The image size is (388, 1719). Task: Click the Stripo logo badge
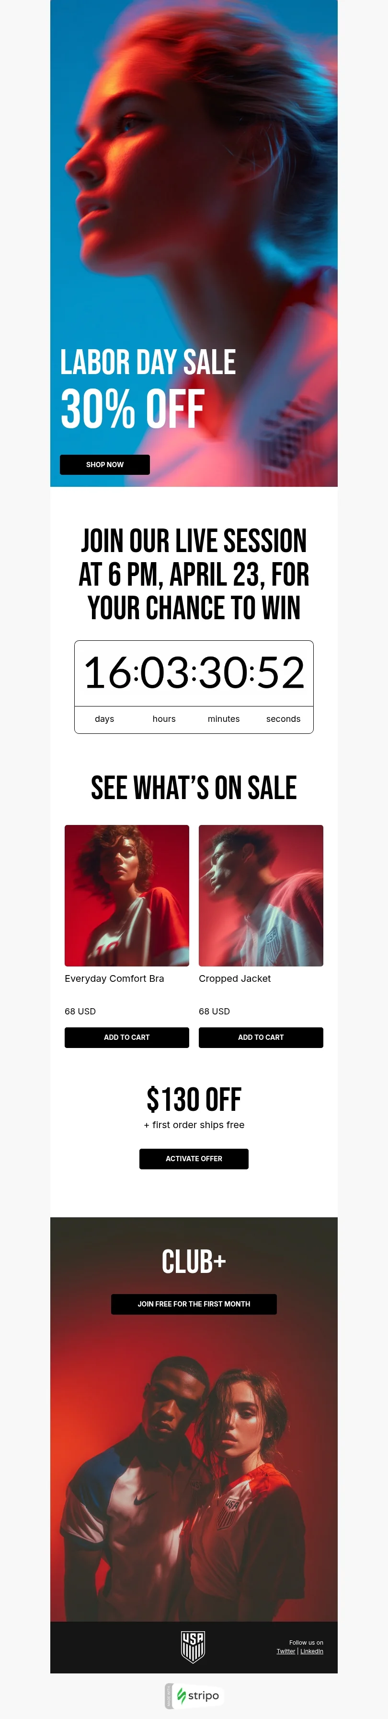point(194,1695)
